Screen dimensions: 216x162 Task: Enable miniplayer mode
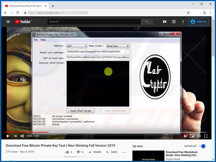point(192,136)
